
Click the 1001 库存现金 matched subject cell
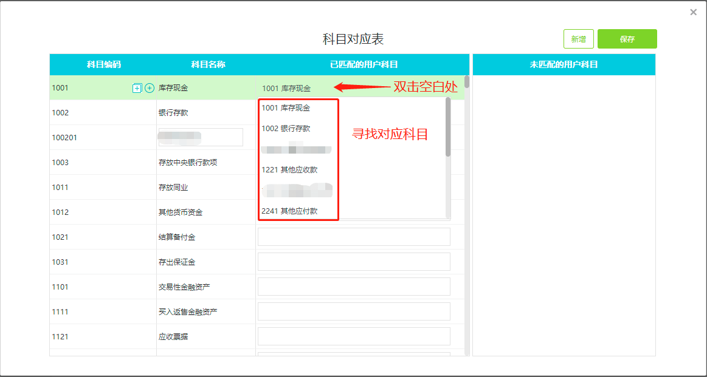pos(360,88)
